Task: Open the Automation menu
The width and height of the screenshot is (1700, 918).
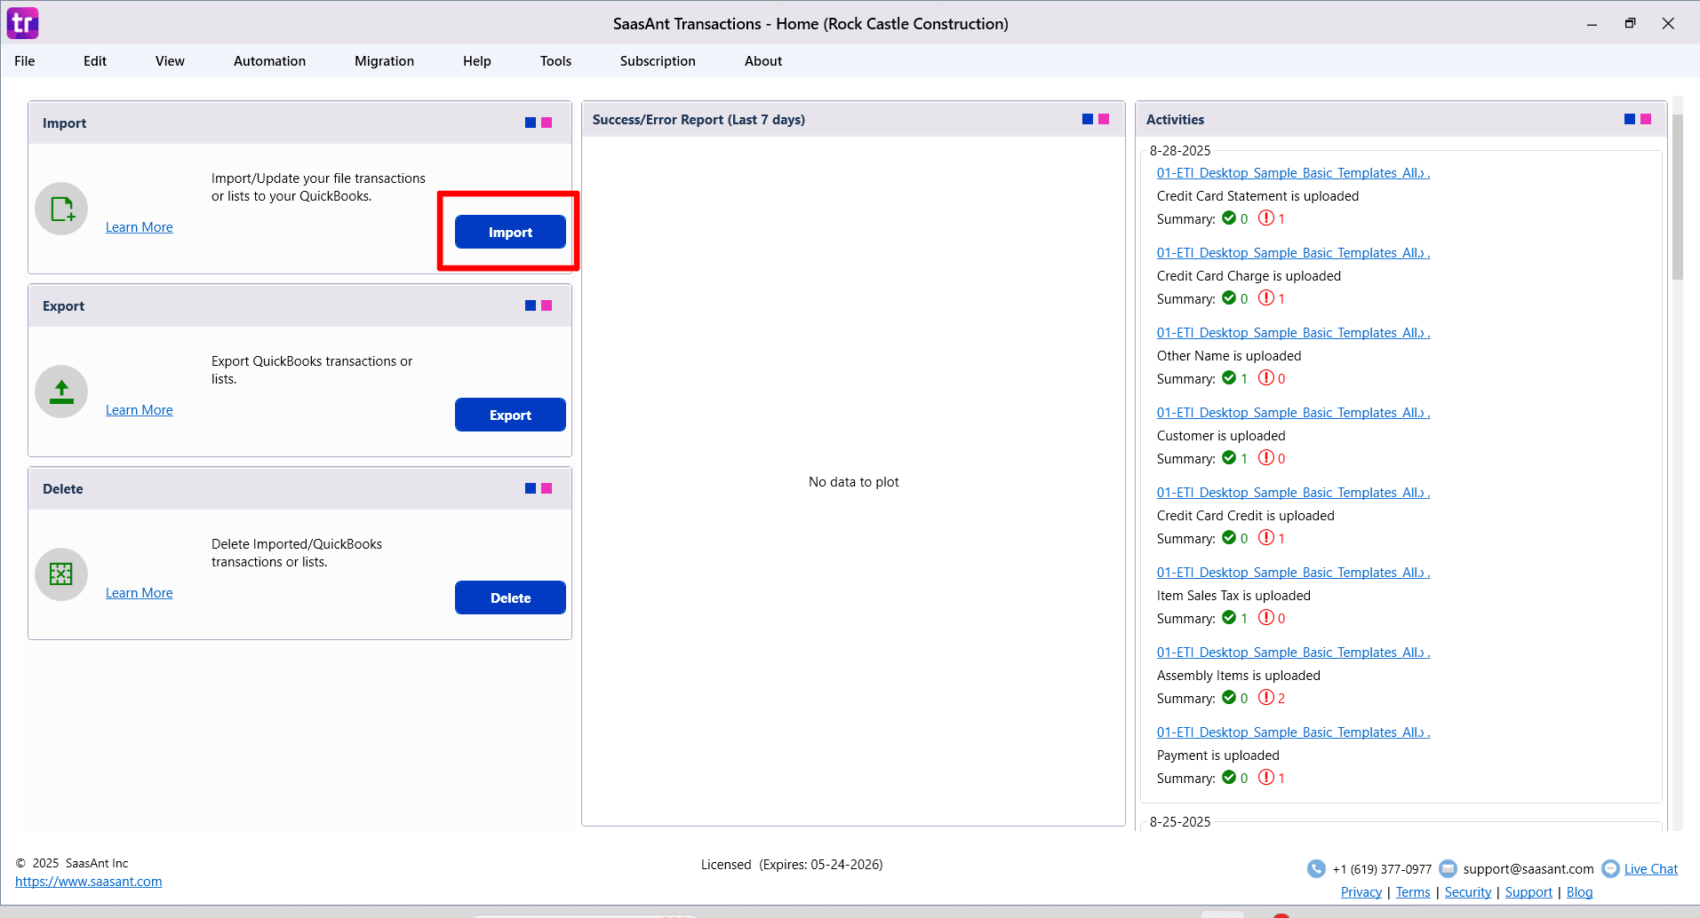Action: point(269,61)
